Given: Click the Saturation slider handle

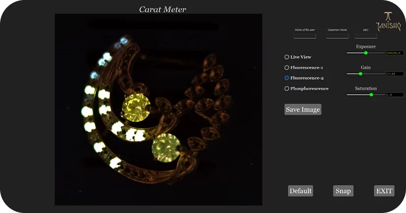Looking at the screenshot, I should (371, 95).
